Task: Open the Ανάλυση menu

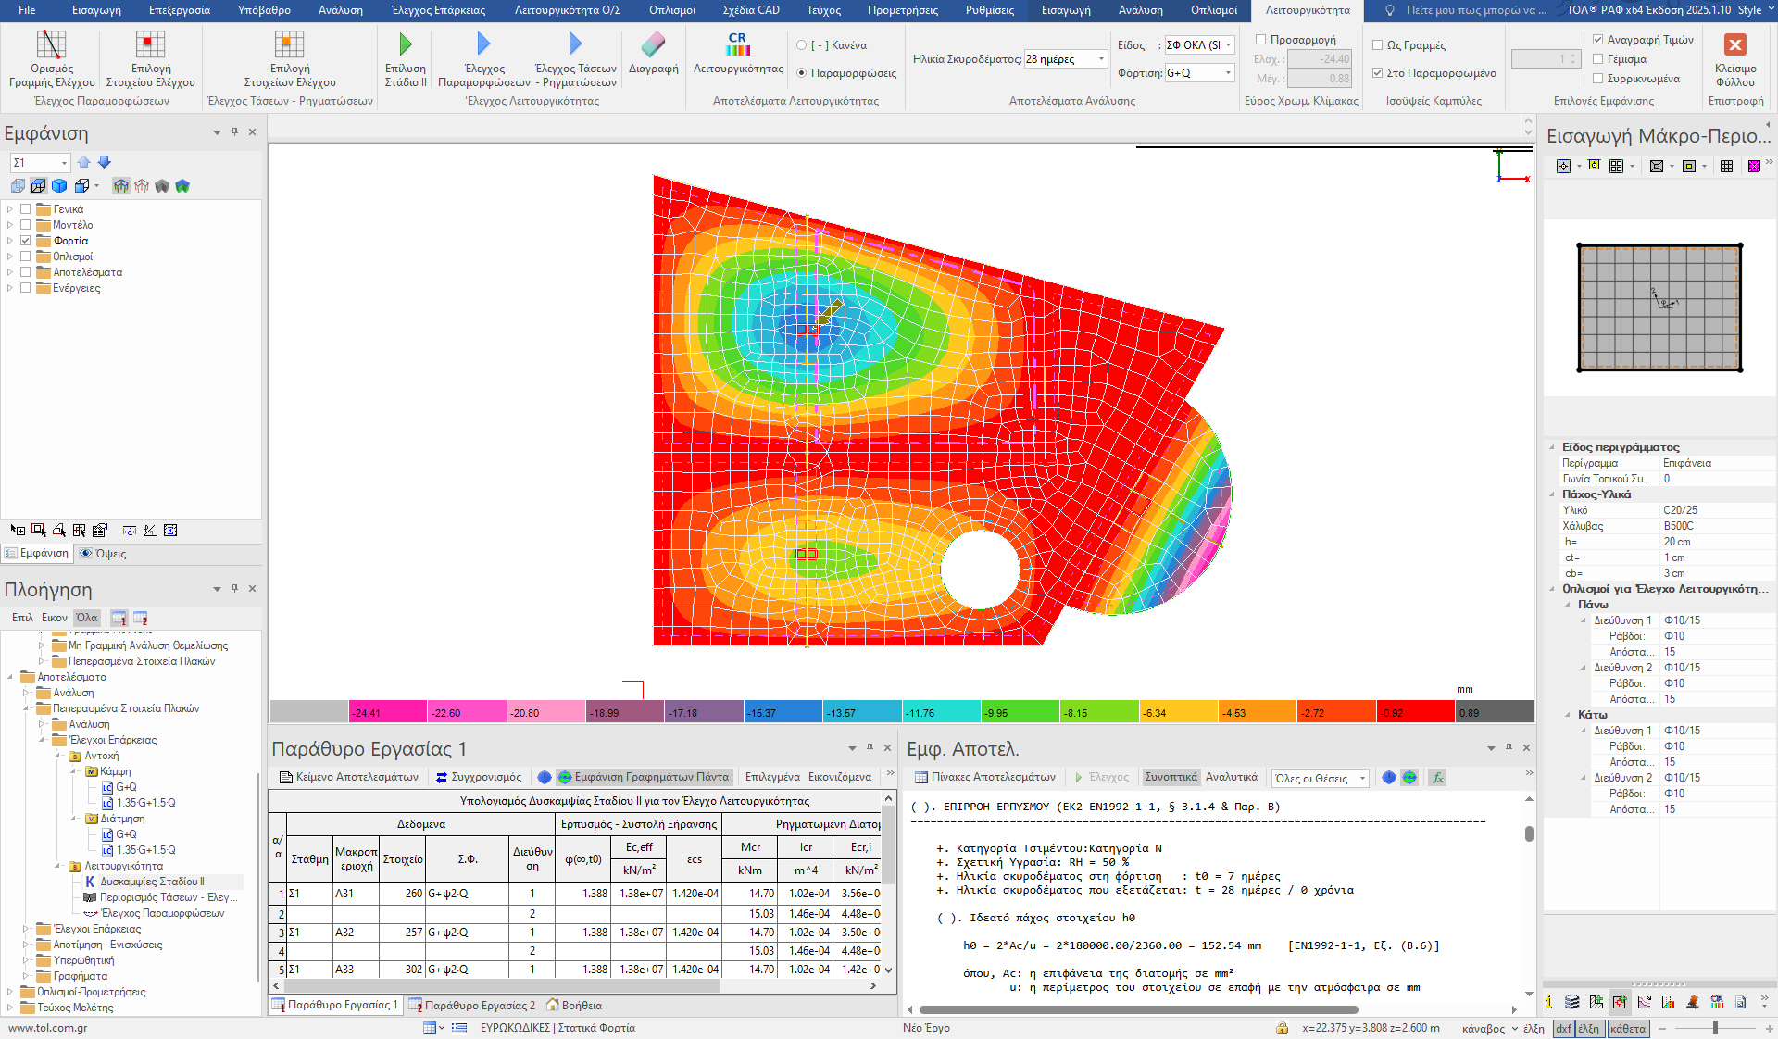Action: (x=340, y=10)
